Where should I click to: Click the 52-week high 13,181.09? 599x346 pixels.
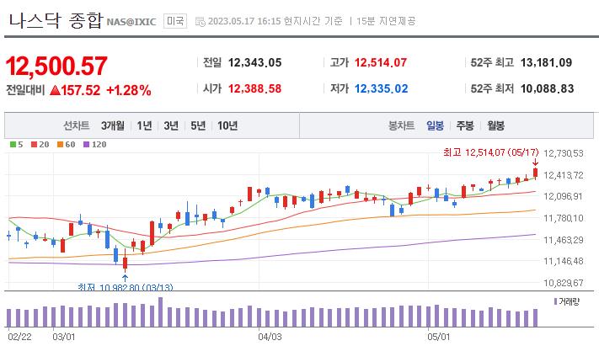(546, 62)
